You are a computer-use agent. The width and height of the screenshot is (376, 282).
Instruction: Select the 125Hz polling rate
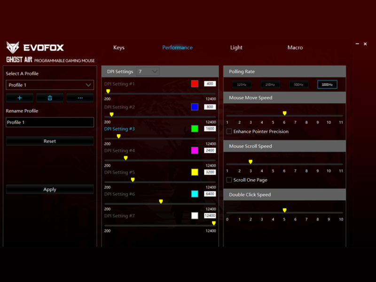[242, 85]
